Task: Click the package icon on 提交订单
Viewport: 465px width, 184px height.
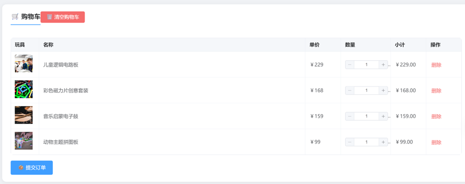Action: (21, 168)
